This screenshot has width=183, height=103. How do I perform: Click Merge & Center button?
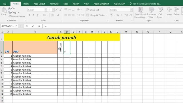96,15
